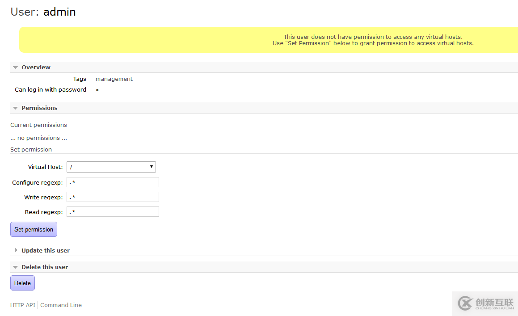Select the Read regexp input field
Image resolution: width=518 pixels, height=316 pixels.
[x=113, y=211]
